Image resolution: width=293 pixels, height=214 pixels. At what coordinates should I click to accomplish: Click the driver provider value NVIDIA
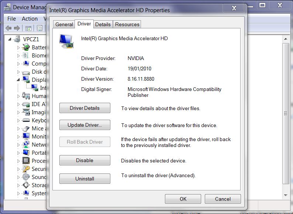coord(136,59)
